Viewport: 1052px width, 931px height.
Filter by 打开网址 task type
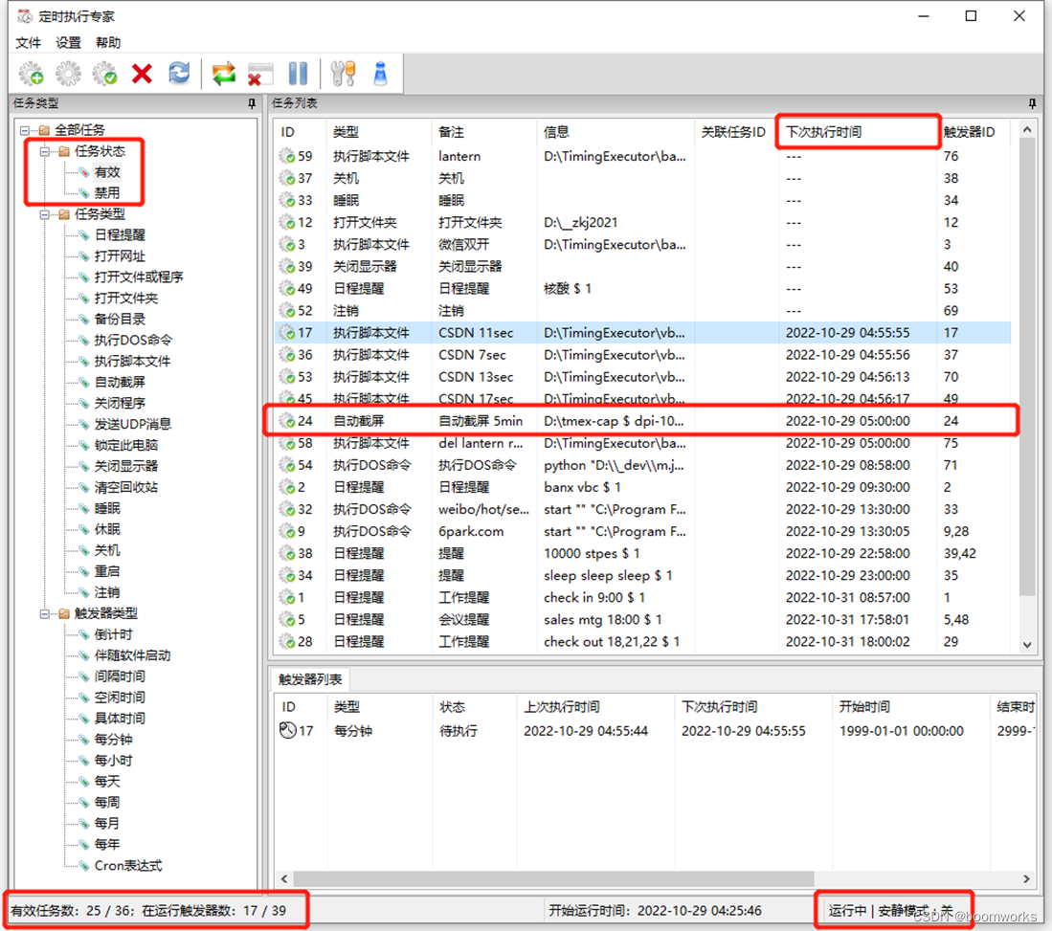[x=120, y=256]
